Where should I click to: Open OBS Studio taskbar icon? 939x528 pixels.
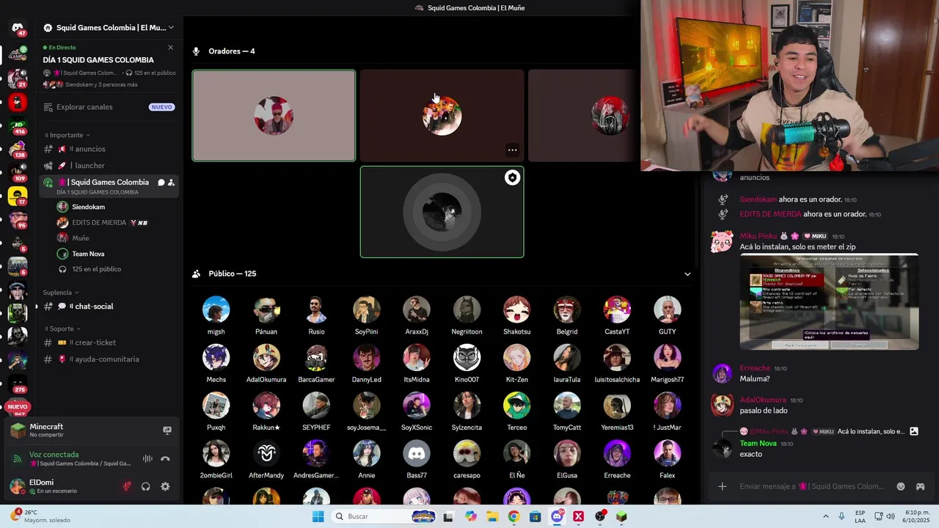tap(600, 516)
